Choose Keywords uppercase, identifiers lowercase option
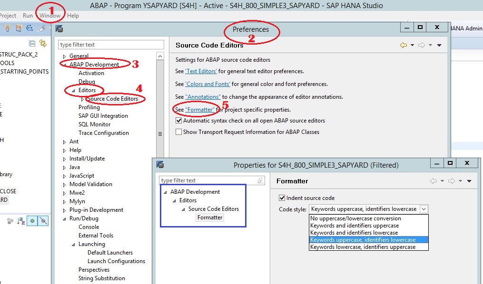This screenshot has height=284, width=483. click(369, 240)
